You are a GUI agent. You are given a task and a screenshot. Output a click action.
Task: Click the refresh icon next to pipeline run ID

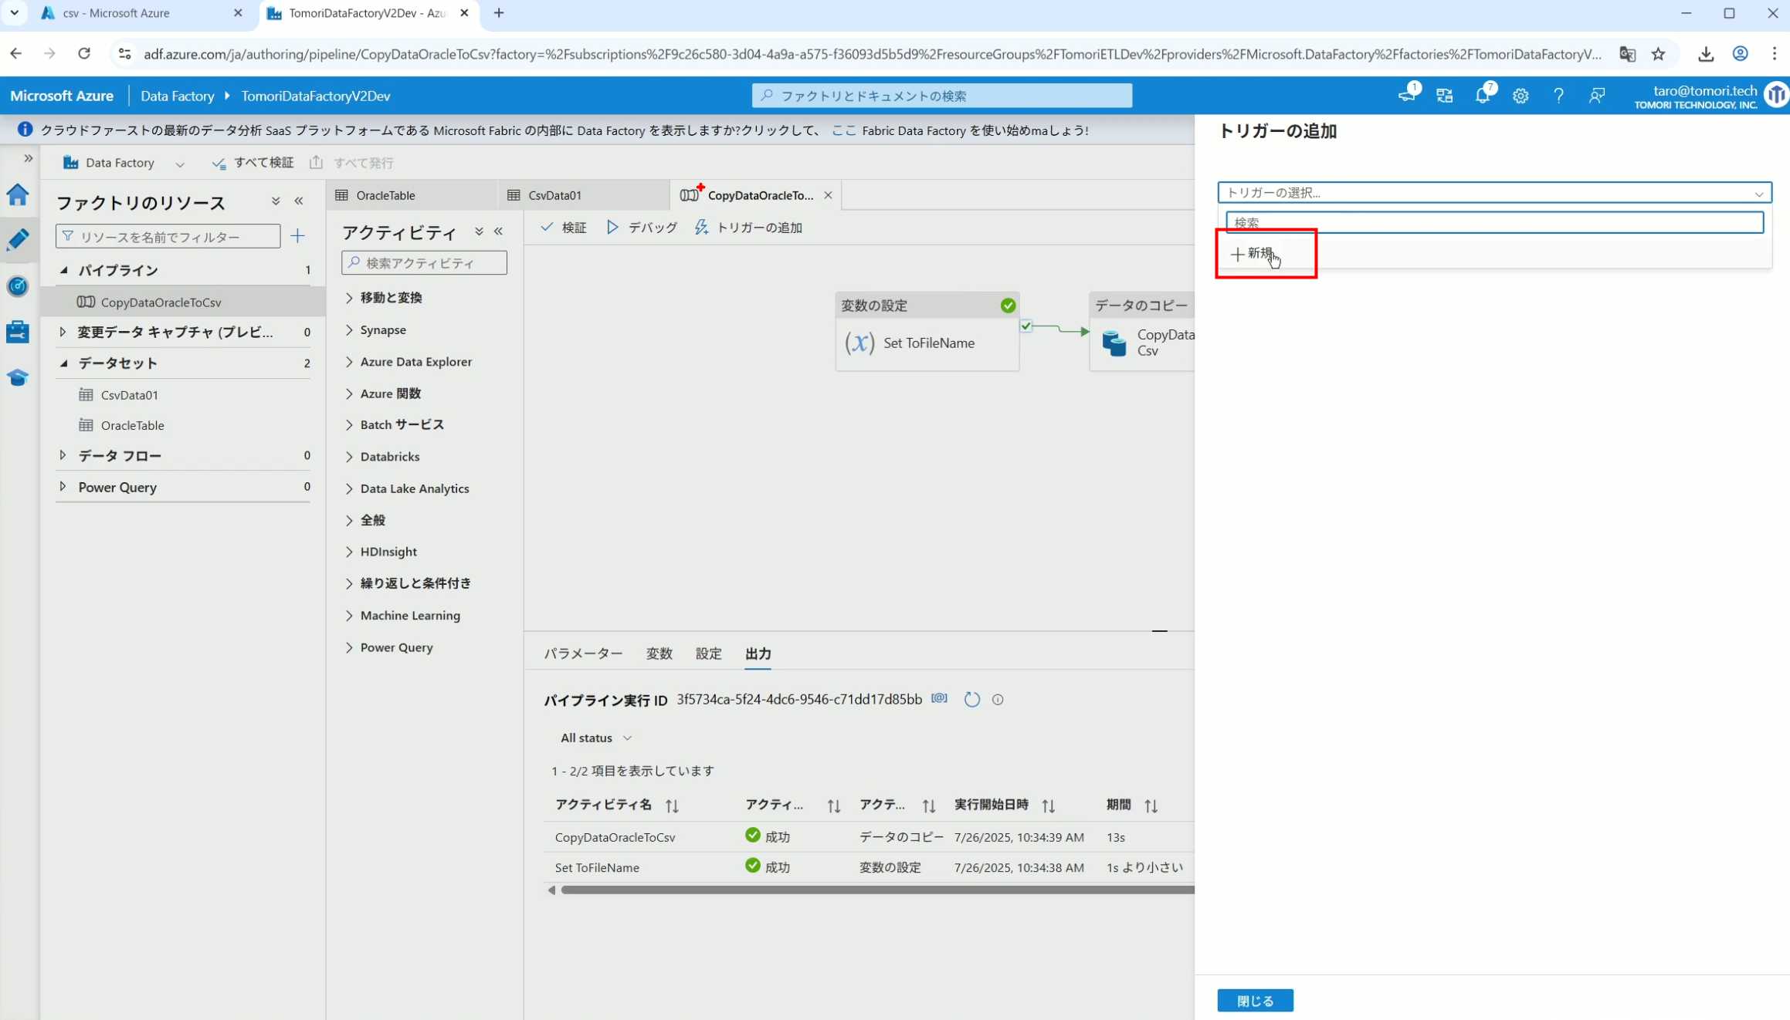971,700
